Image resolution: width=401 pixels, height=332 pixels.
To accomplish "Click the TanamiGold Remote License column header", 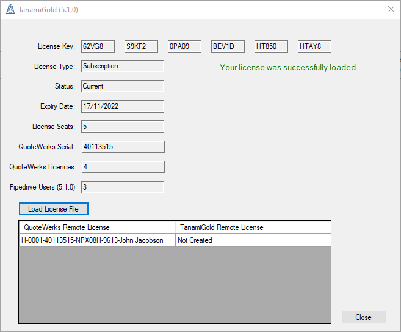I will click(x=253, y=227).
